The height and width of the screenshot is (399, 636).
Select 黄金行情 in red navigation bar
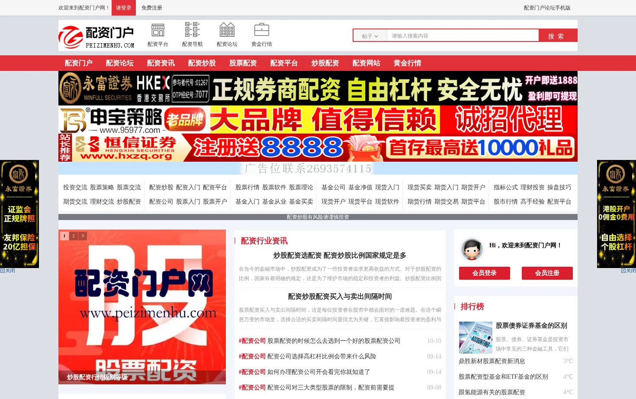(408, 63)
